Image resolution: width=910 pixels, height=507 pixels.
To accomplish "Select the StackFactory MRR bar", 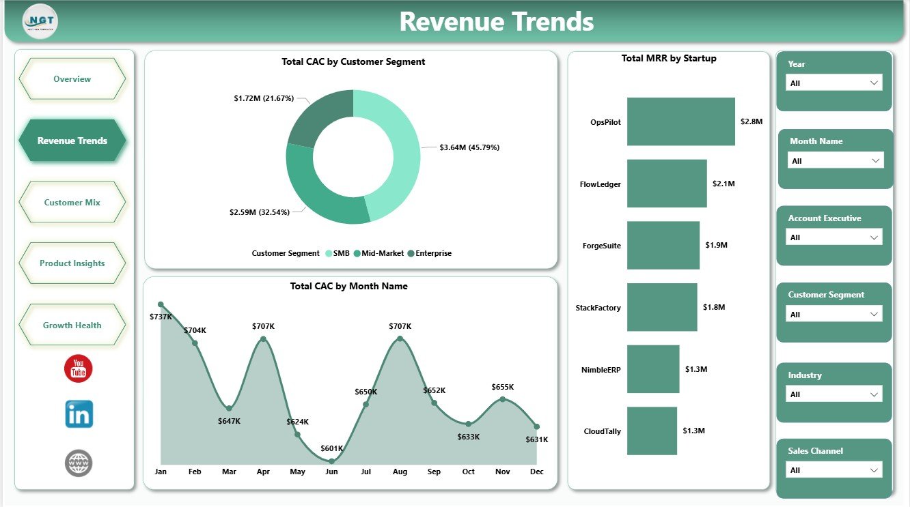I will click(x=662, y=307).
